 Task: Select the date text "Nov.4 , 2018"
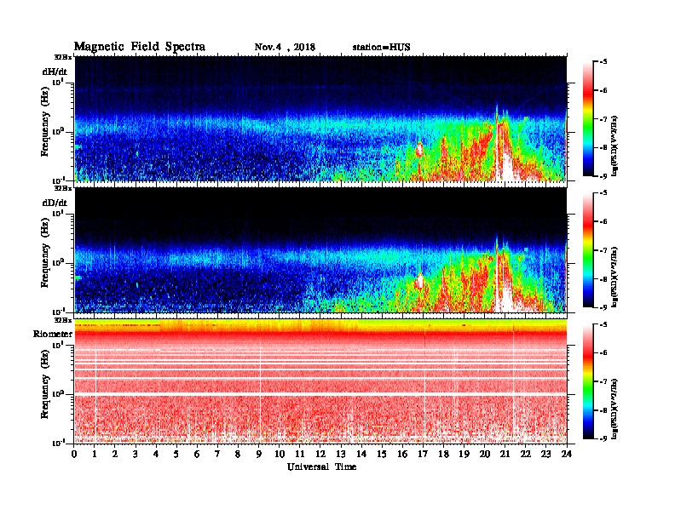[285, 47]
